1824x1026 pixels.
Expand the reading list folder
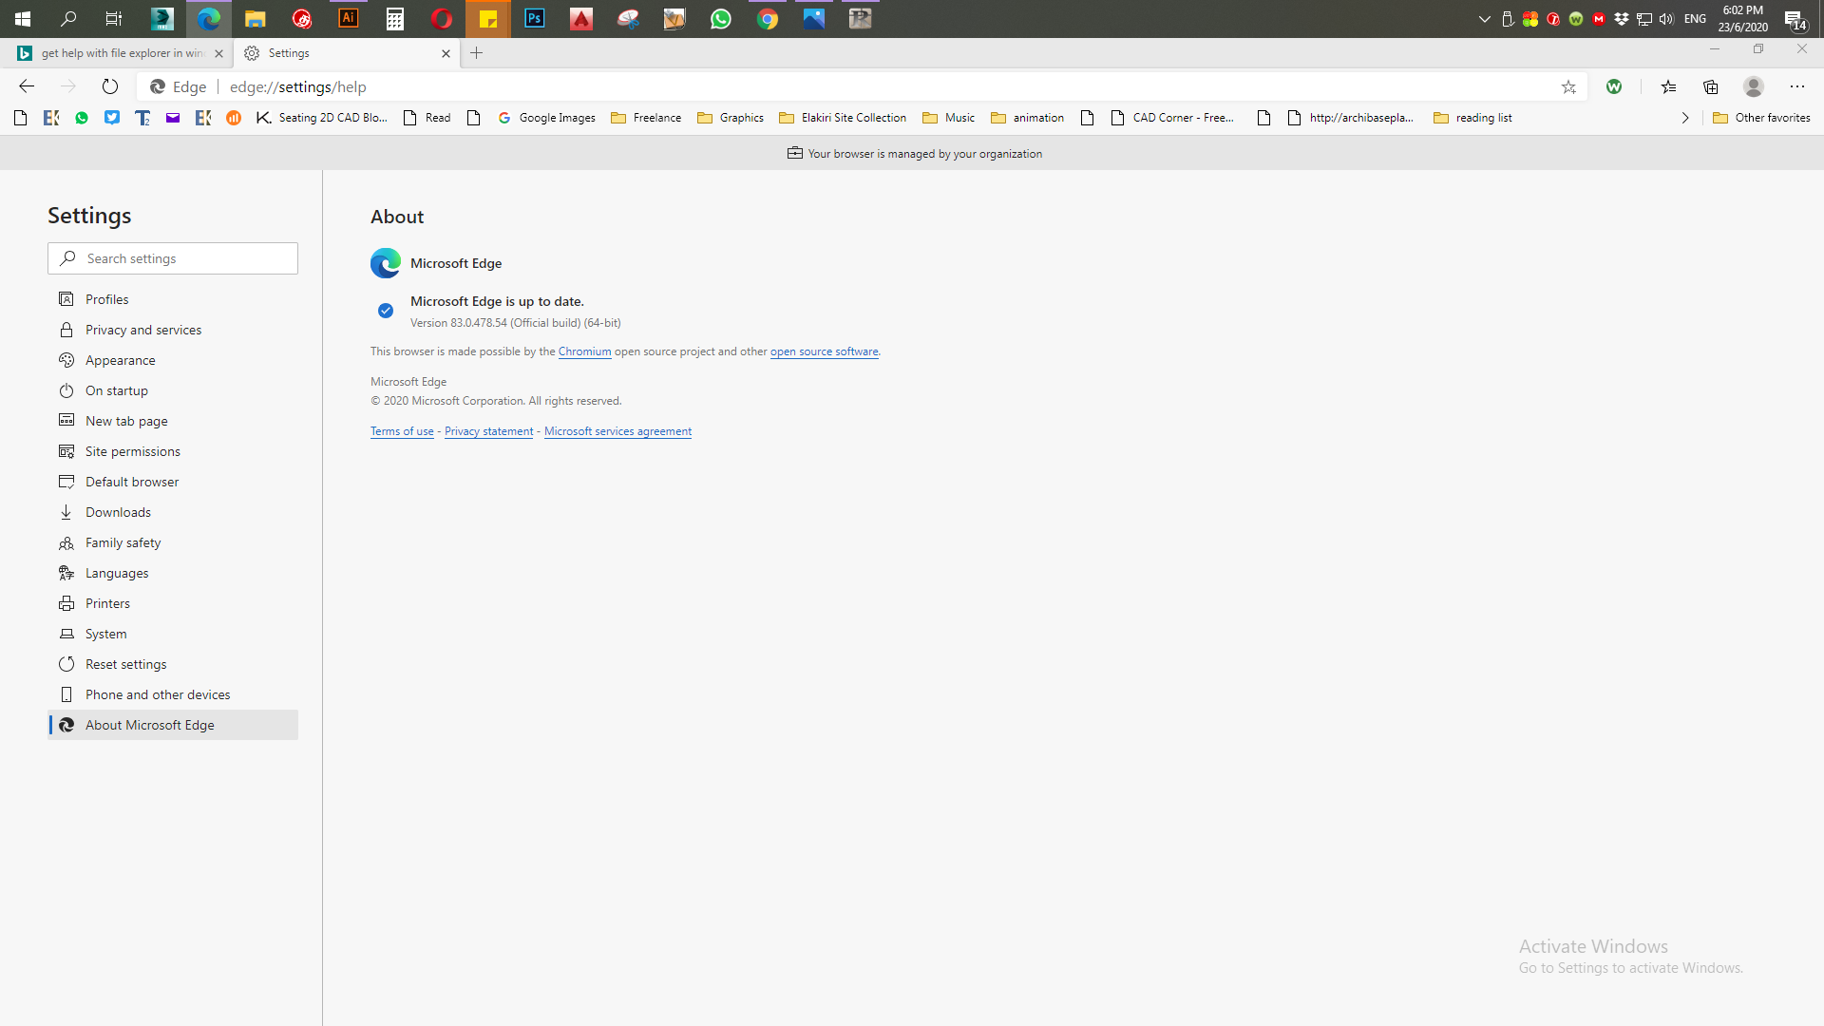1472,118
